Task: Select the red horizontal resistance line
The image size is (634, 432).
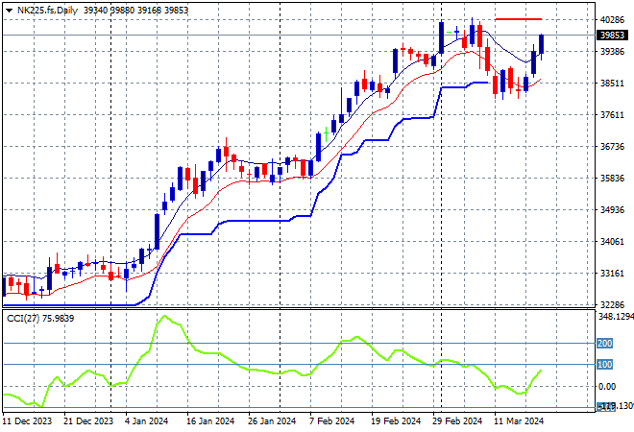Action: point(517,19)
